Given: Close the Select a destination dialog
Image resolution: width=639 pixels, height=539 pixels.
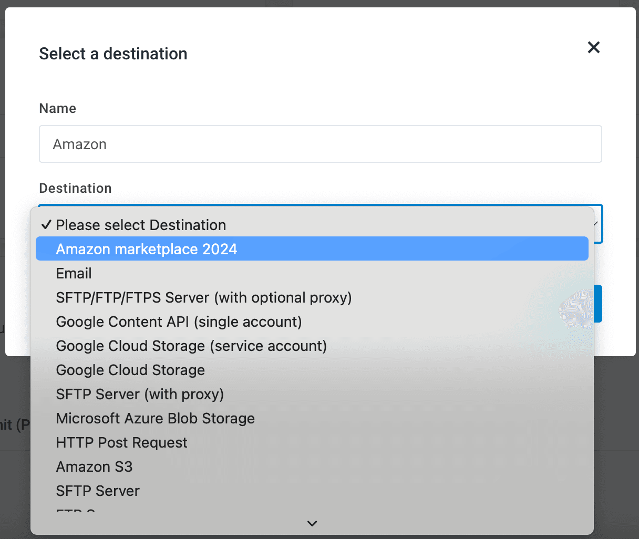Looking at the screenshot, I should 593,48.
